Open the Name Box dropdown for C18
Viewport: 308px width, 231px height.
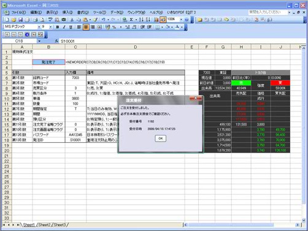[39, 41]
